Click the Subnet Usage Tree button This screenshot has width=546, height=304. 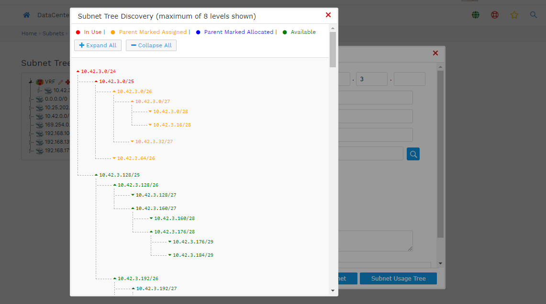398,278
